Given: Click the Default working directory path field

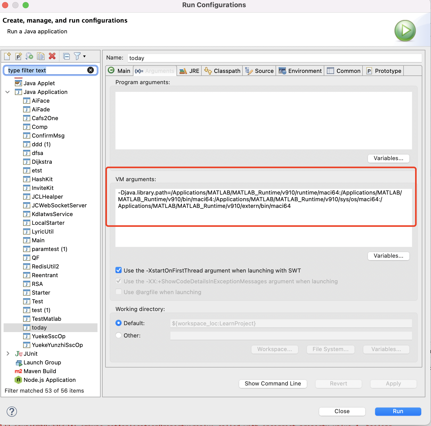Looking at the screenshot, I should point(291,323).
